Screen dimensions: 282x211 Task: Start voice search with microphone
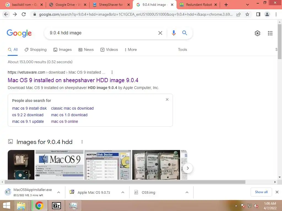click(173, 33)
